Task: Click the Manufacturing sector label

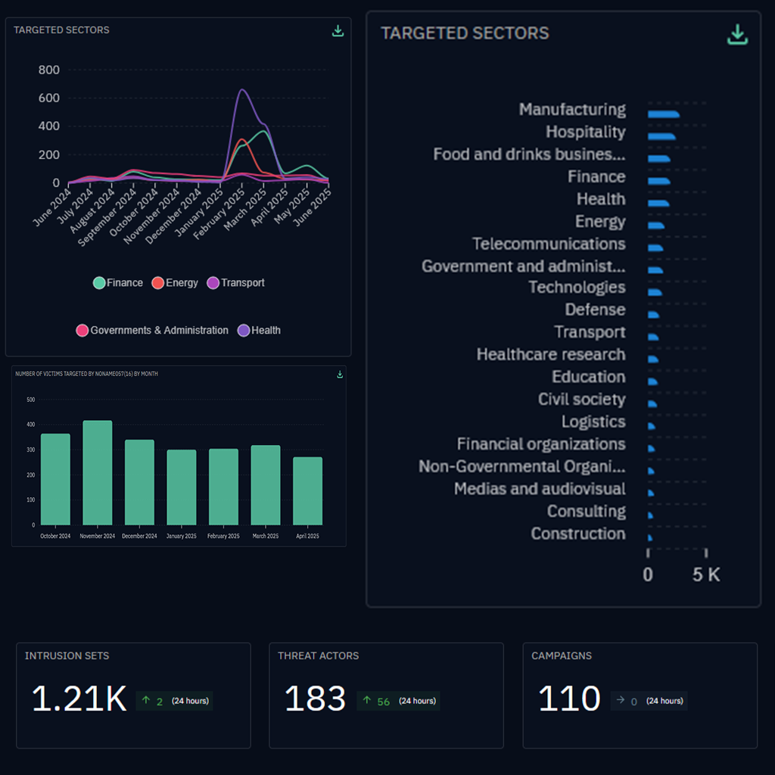Action: [572, 110]
